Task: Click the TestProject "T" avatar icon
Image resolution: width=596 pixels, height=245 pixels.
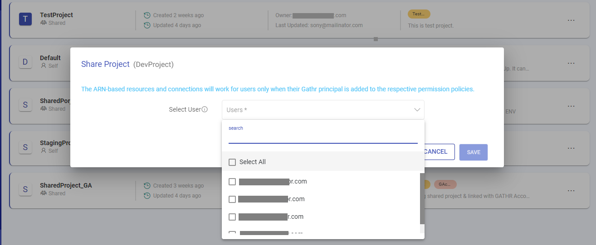Action: pyautogui.click(x=25, y=19)
